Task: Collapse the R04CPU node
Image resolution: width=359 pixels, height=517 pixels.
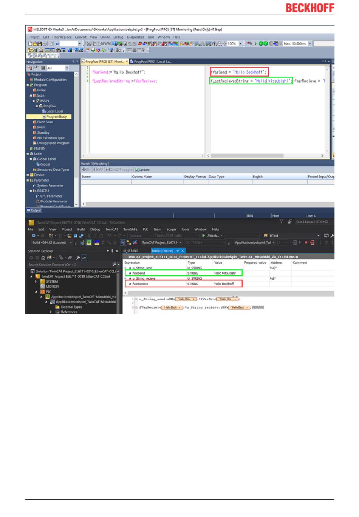Action: [31, 191]
